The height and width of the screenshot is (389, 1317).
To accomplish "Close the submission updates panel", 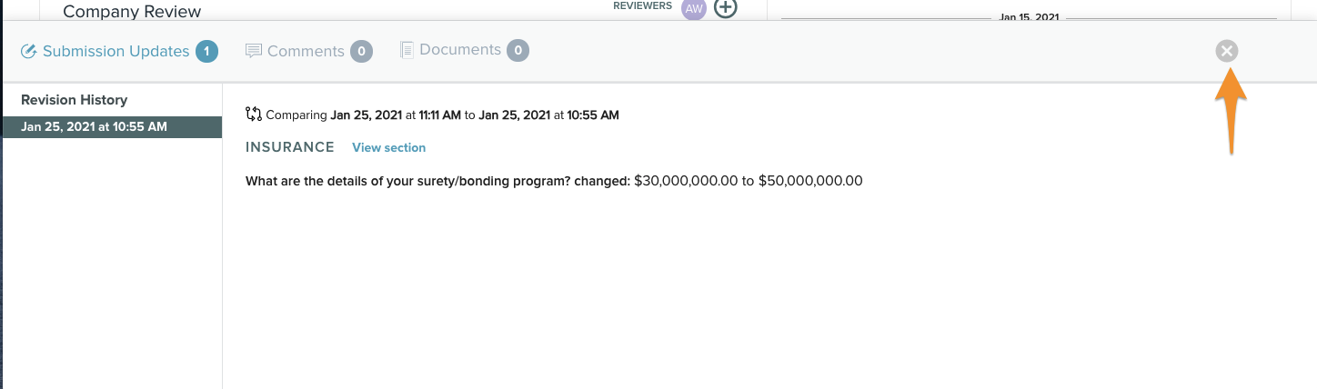I will click(x=1227, y=51).
